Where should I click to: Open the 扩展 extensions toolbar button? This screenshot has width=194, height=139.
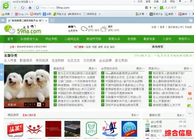click(140, 14)
